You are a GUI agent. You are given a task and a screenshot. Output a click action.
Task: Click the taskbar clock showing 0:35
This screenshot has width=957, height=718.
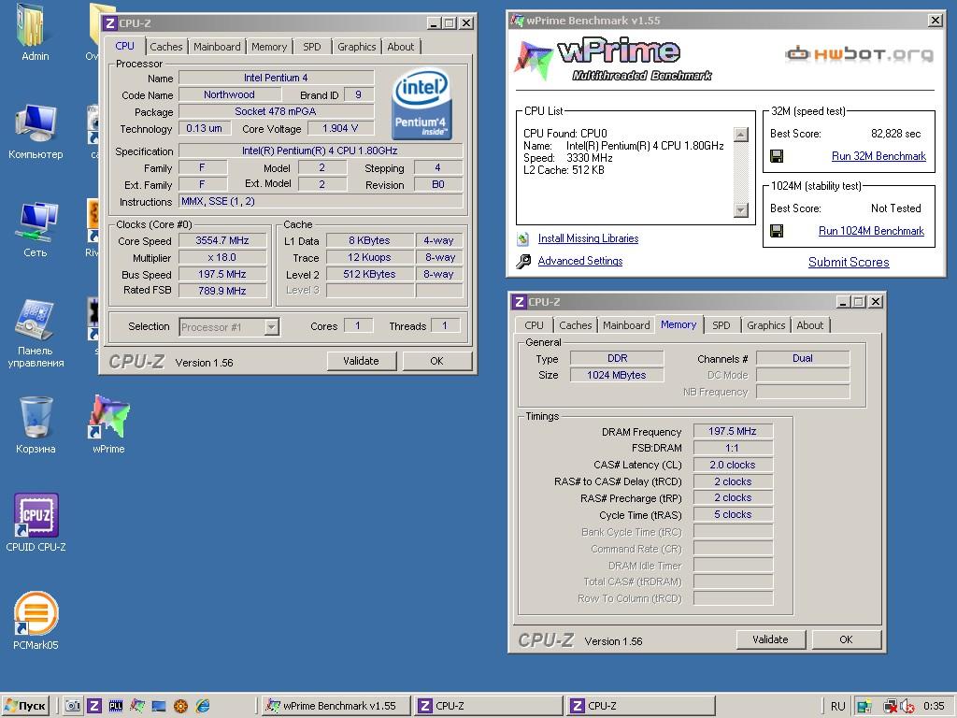934,707
